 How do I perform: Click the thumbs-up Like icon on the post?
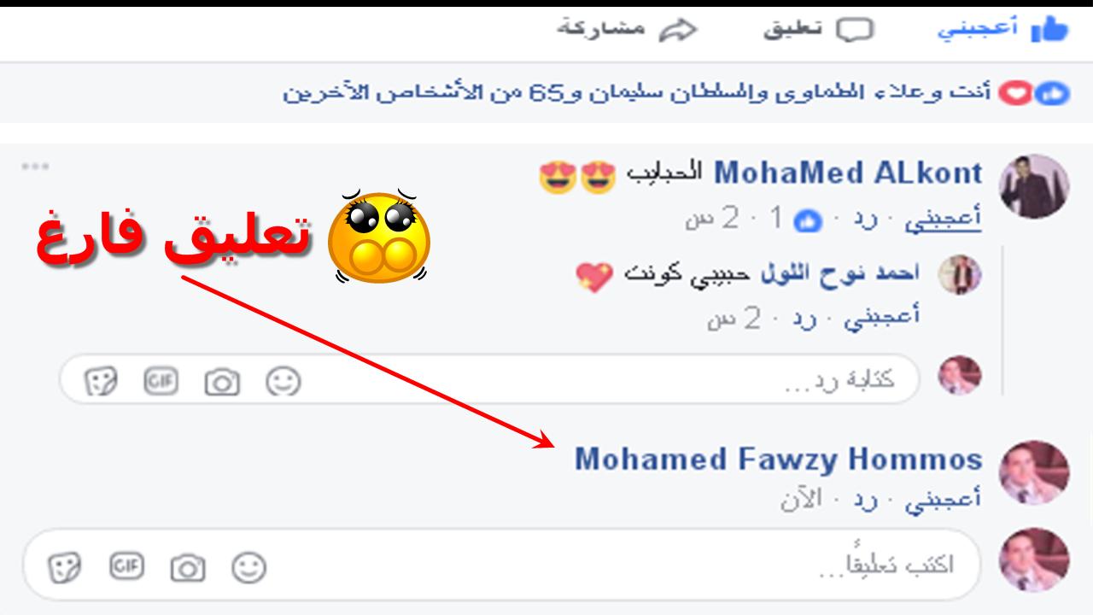1050,30
